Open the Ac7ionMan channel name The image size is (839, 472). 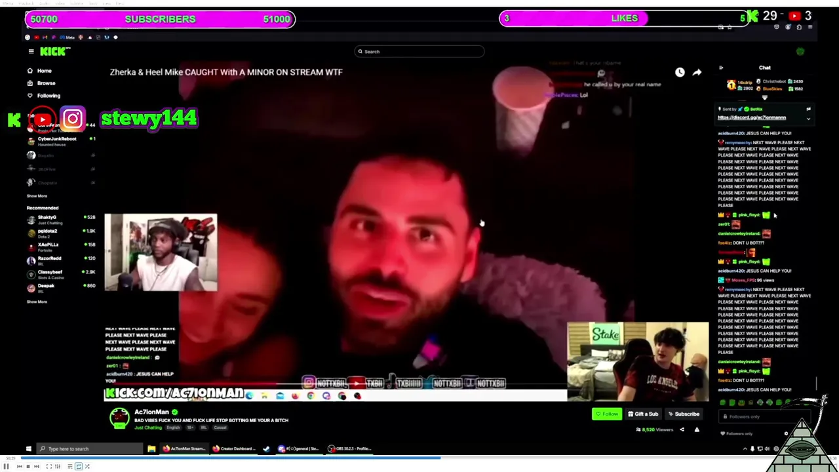pos(151,412)
